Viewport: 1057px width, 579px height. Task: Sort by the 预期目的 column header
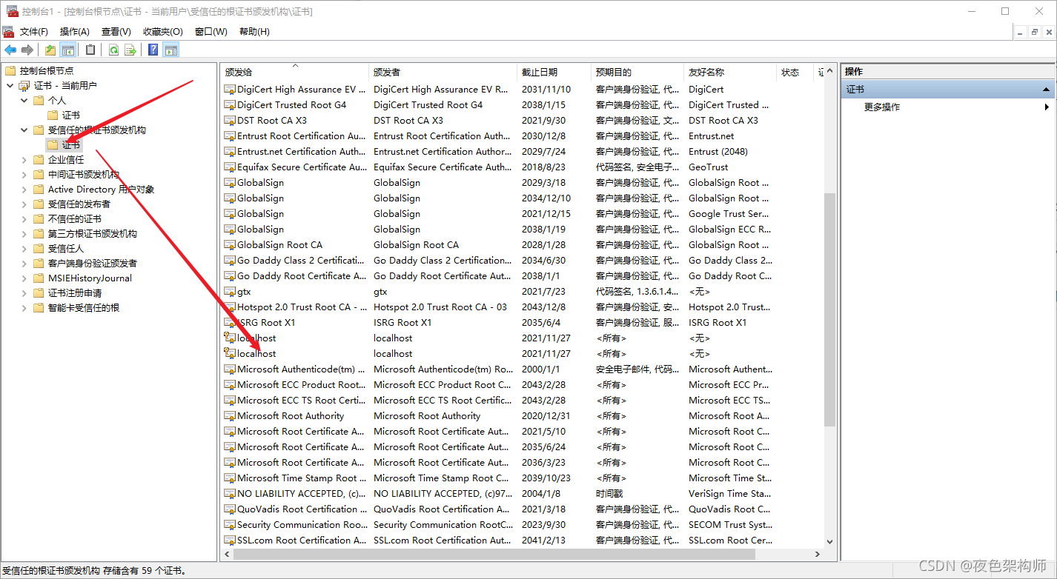(x=637, y=72)
